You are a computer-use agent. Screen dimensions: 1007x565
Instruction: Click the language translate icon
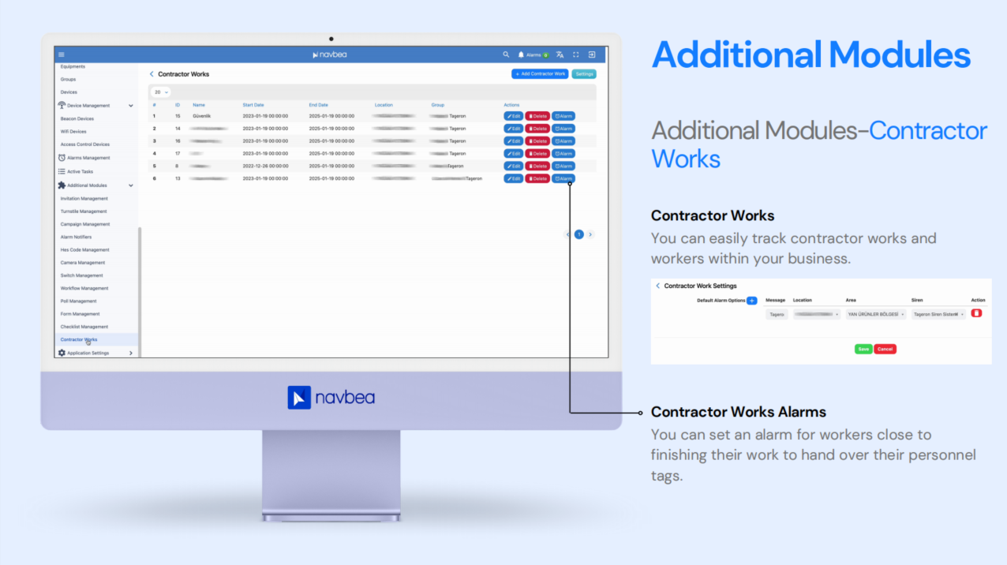pos(560,54)
